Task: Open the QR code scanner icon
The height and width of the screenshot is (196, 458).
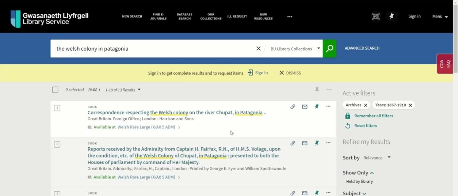Action: click(x=376, y=16)
